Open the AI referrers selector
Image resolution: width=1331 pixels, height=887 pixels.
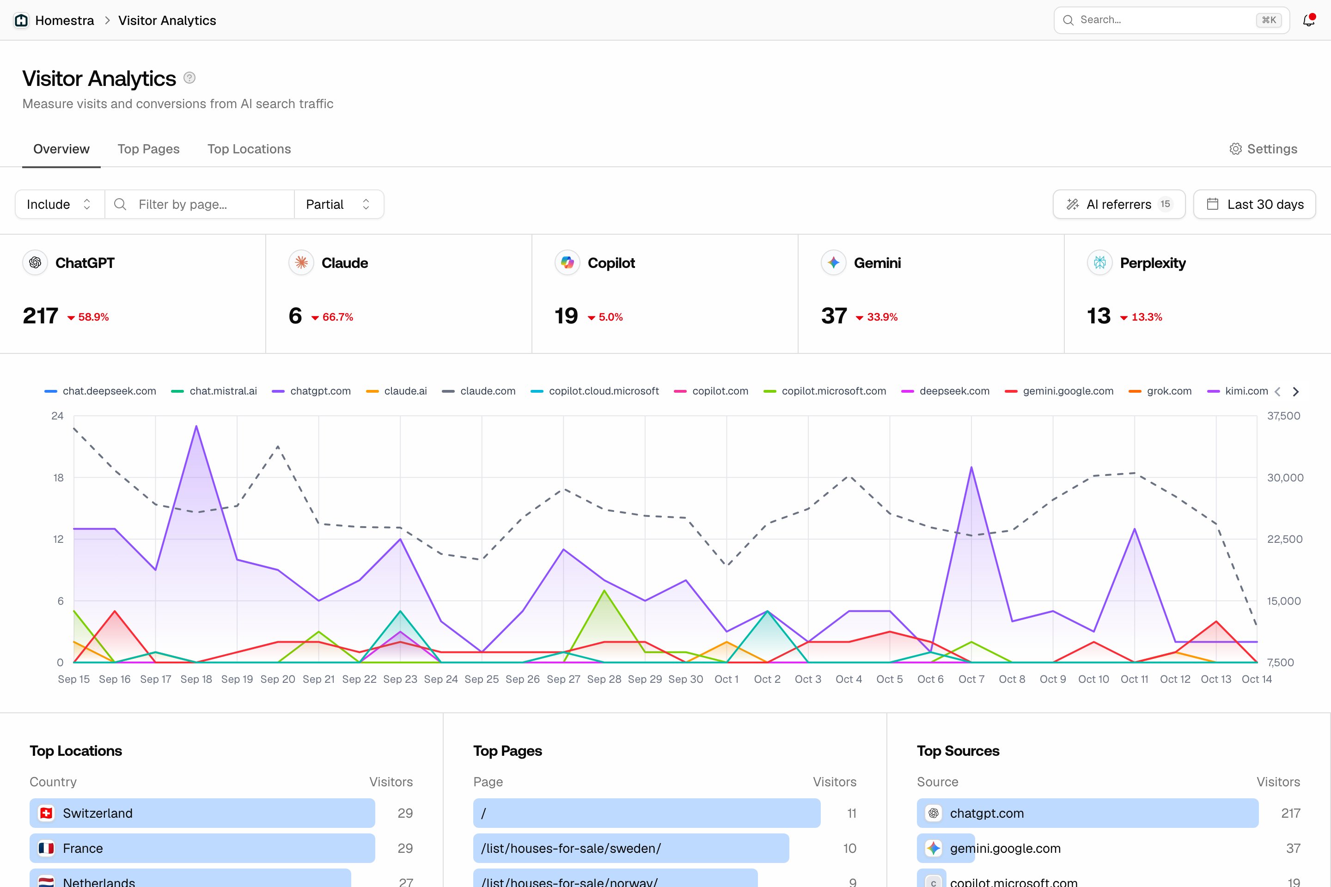click(1119, 204)
